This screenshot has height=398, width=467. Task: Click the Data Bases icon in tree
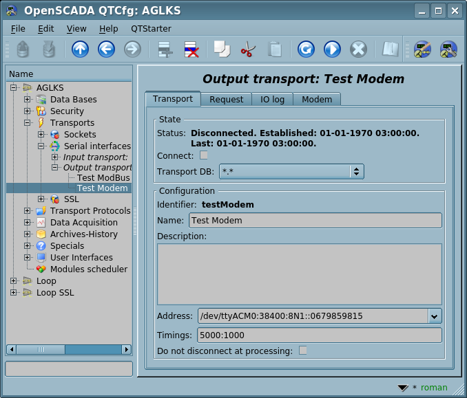pyautogui.click(x=41, y=99)
